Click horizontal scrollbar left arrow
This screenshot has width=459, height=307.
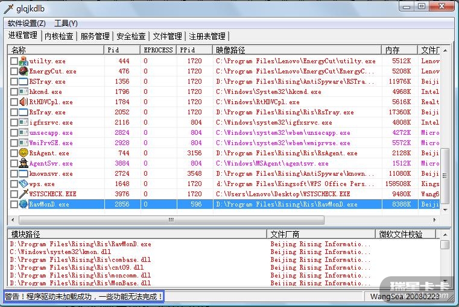tap(13, 220)
